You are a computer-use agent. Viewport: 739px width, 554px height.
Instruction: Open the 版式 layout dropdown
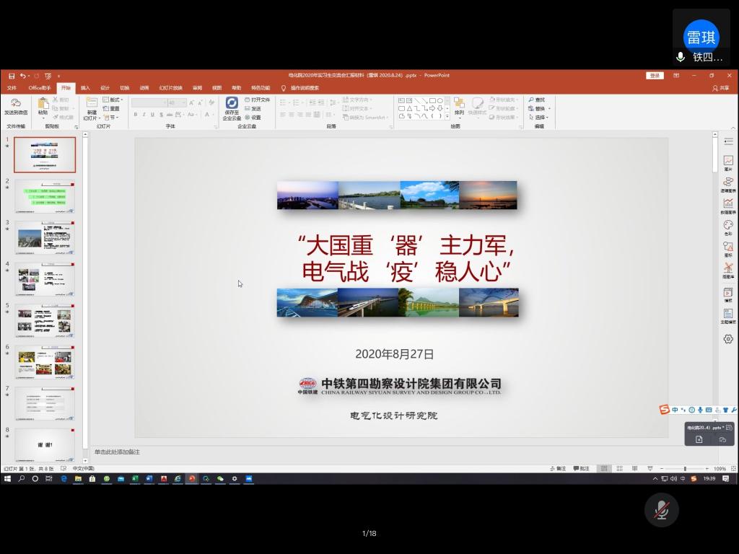coord(115,100)
